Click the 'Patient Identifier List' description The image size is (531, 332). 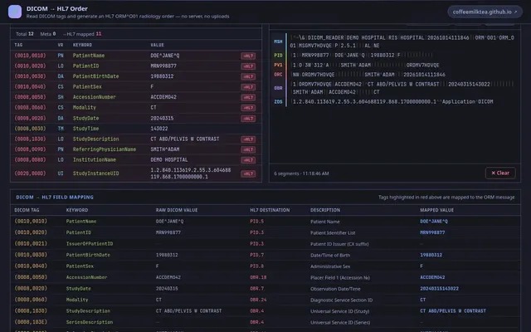333,232
